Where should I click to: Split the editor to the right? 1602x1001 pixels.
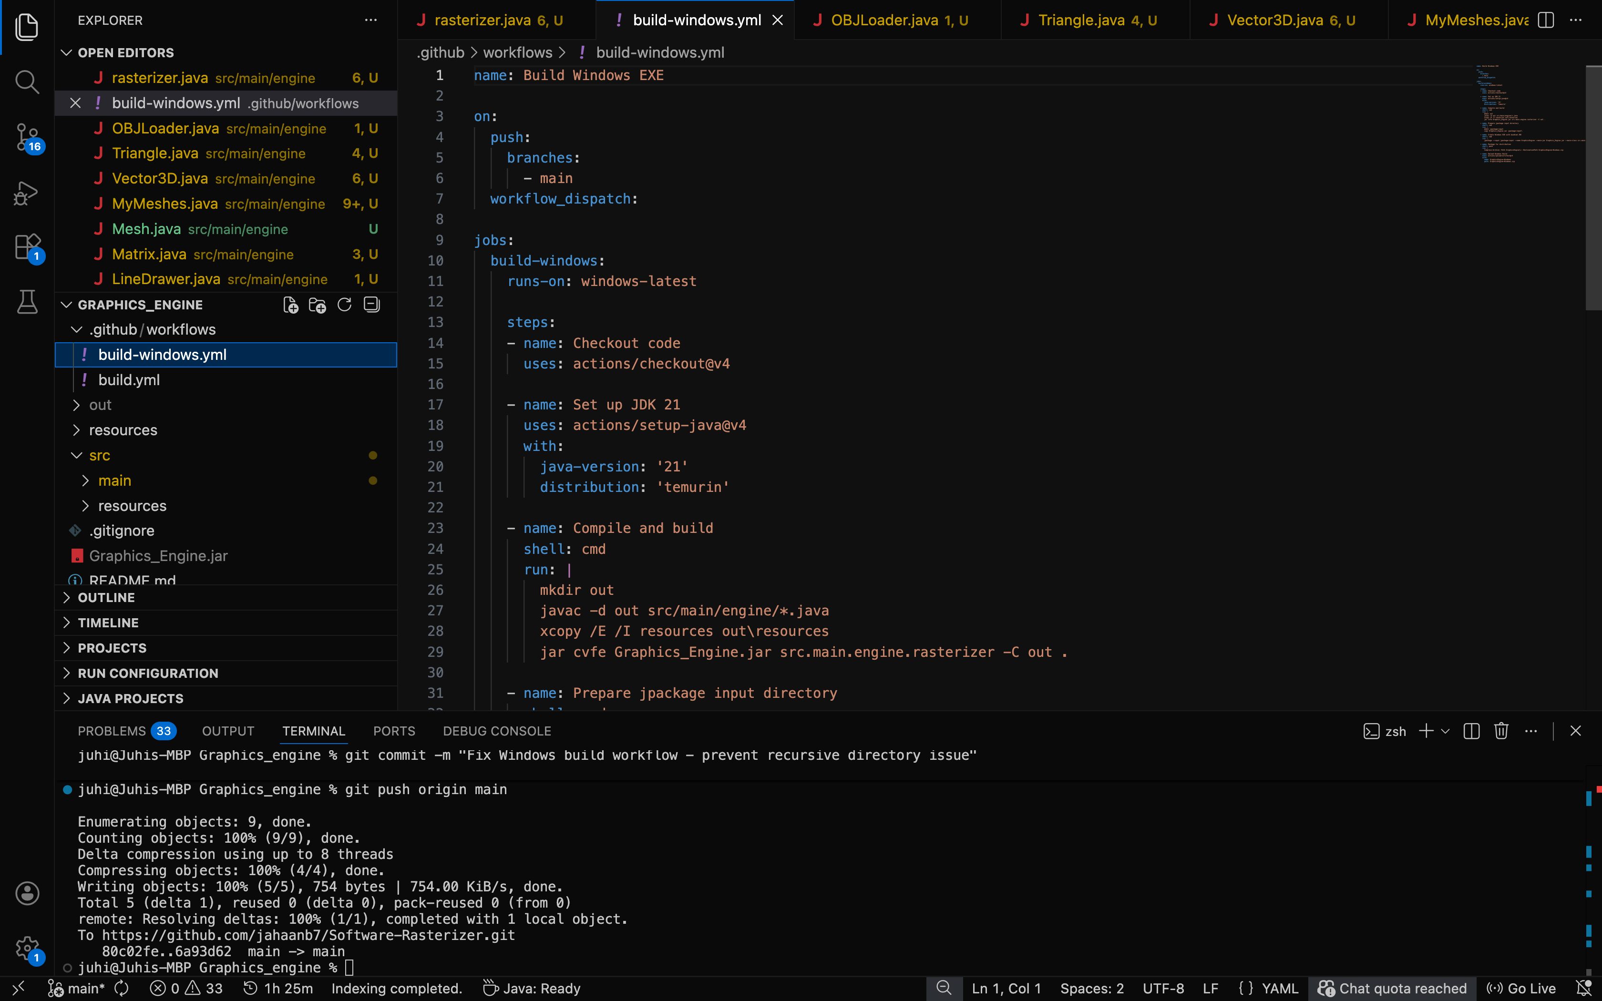[1546, 20]
